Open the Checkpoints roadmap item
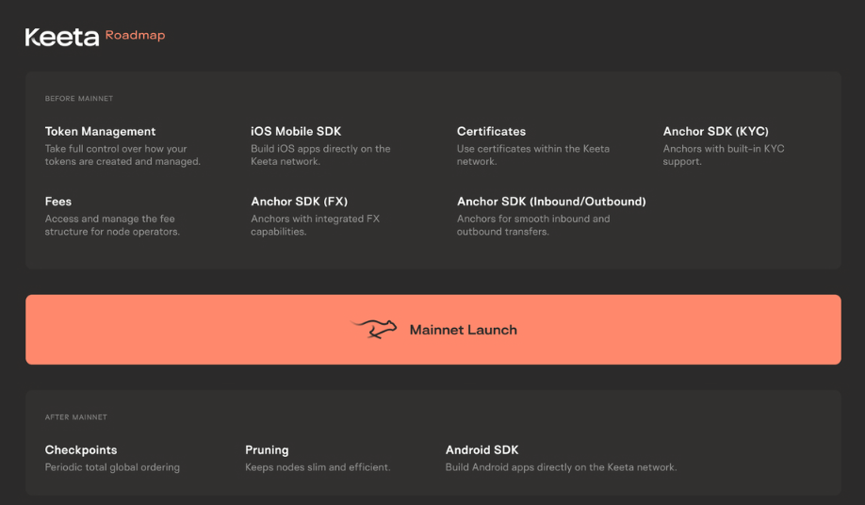865x505 pixels. (81, 450)
